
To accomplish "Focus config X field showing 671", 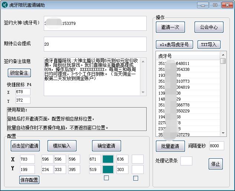I will point(95,159).
